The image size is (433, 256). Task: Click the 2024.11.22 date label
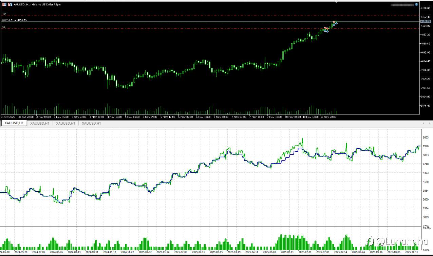tap(128, 252)
